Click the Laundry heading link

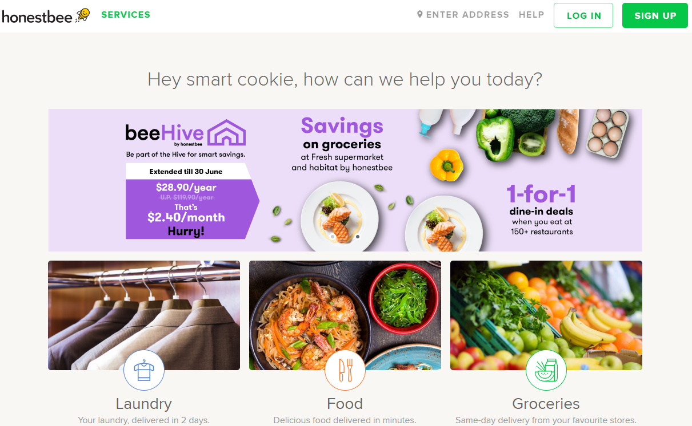[144, 404]
